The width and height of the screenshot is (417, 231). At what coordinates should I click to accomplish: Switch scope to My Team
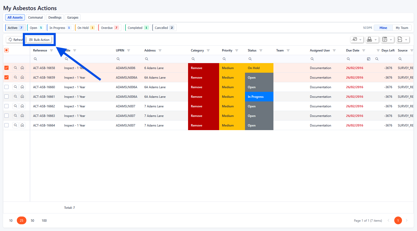point(402,28)
